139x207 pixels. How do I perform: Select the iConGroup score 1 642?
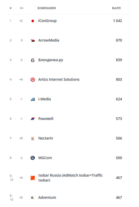(117, 21)
